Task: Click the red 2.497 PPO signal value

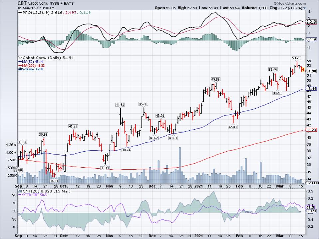Action: coord(71,13)
